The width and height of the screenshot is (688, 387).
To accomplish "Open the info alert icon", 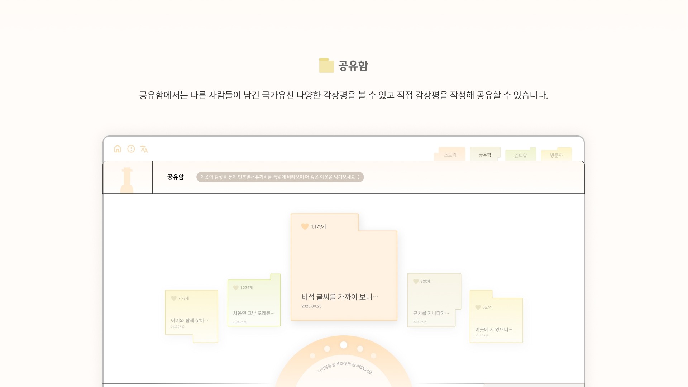I will 131,149.
